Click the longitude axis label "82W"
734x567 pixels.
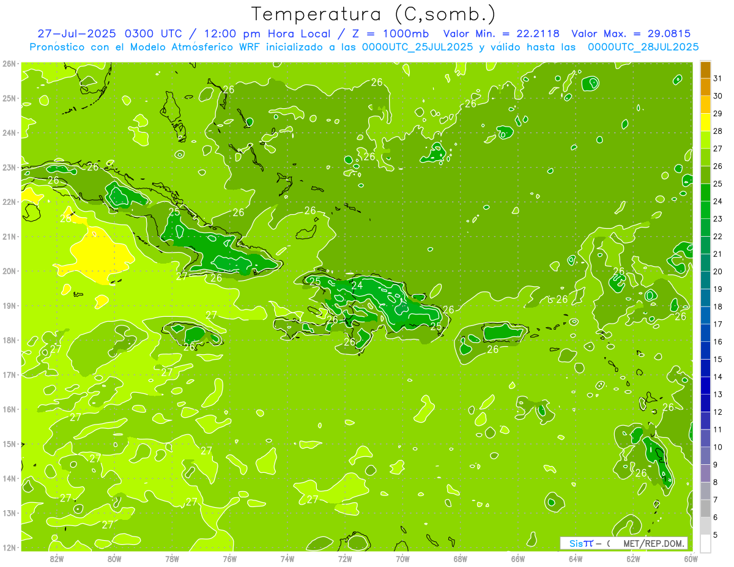pos(57,558)
